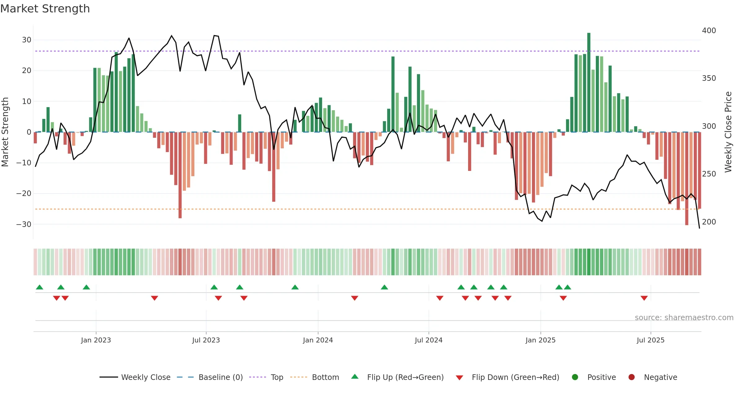Click the −20 tick on left axis
The image size is (744, 418).
(x=24, y=194)
